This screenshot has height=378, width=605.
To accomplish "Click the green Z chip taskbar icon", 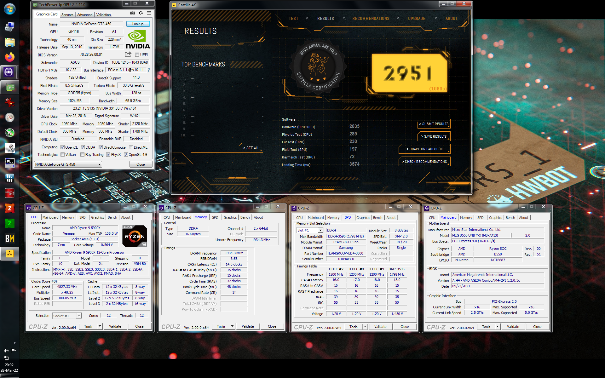I will (x=9, y=223).
